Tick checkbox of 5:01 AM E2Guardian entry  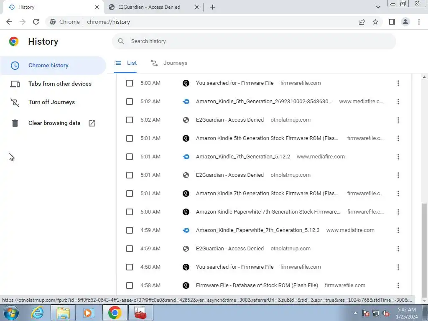pos(130,175)
